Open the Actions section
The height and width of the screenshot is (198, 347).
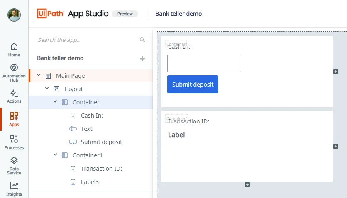(14, 97)
